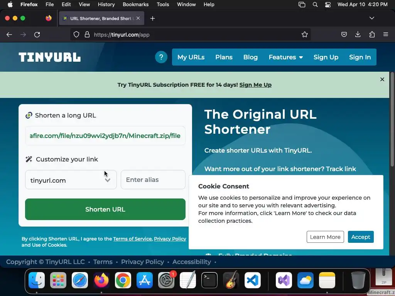Open the Plans page

click(224, 57)
